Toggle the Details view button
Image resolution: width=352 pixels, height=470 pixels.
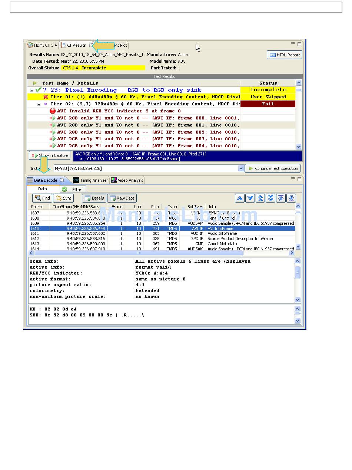(x=94, y=198)
